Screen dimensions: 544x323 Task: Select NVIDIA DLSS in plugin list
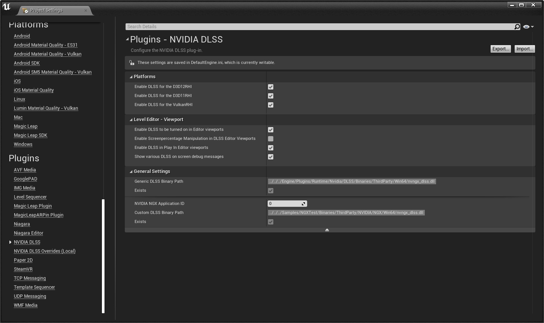pos(27,242)
